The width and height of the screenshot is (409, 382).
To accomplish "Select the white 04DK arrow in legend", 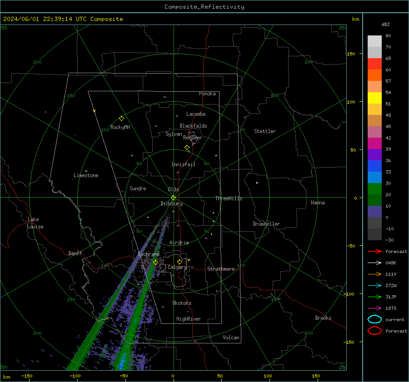I will 374,263.
